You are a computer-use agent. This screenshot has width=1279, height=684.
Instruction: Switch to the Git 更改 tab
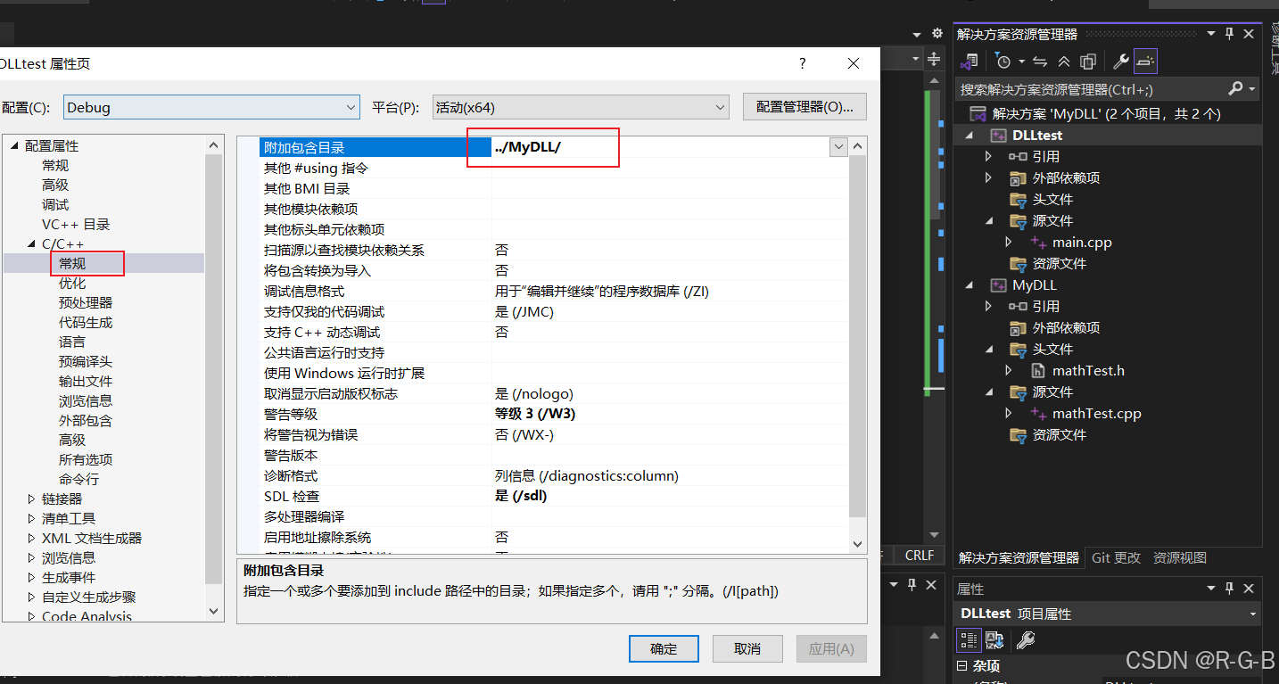point(1116,557)
